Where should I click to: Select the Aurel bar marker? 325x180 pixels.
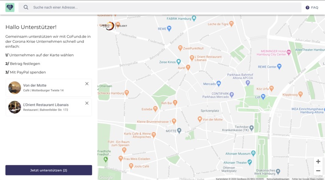[x=188, y=68]
